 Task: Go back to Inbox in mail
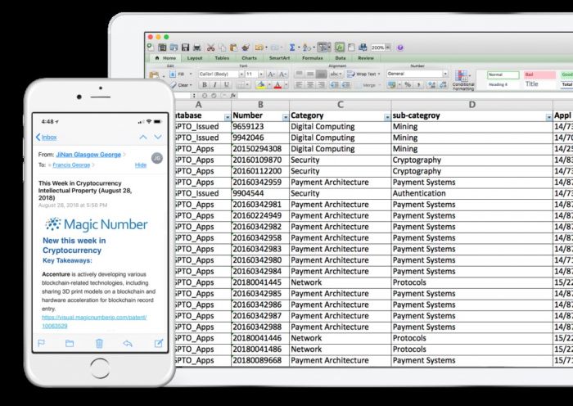[x=46, y=137]
